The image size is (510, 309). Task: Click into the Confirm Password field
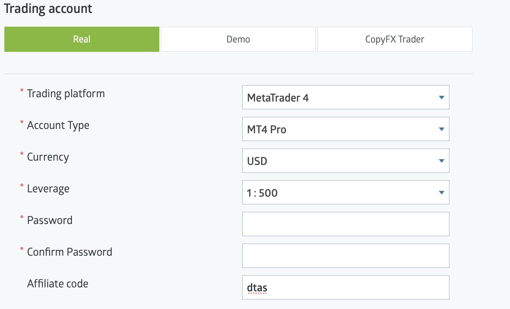click(x=345, y=256)
